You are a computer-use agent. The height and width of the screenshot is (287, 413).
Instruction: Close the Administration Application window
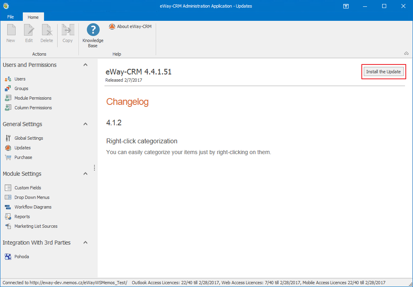pos(403,6)
